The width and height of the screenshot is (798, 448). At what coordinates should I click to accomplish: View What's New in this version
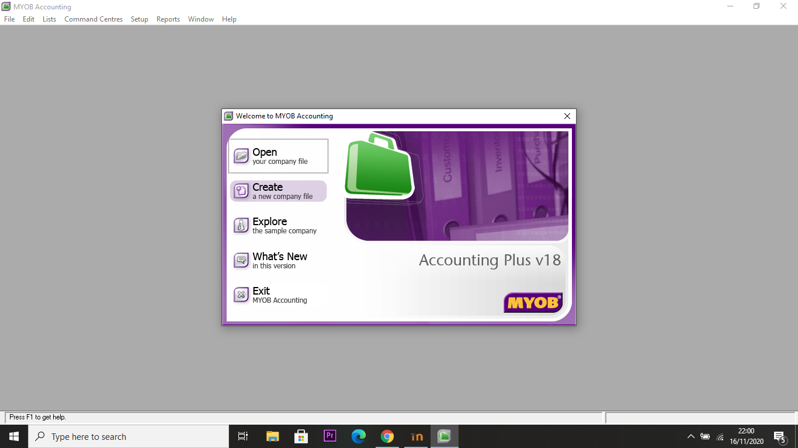click(278, 260)
